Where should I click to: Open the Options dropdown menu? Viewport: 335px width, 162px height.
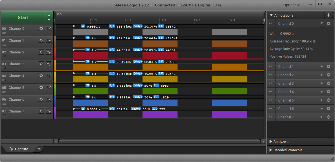click(x=292, y=5)
